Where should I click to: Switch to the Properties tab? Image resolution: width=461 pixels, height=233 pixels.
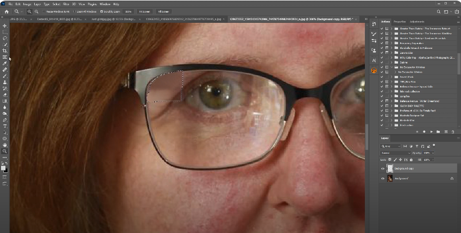[x=400, y=22]
